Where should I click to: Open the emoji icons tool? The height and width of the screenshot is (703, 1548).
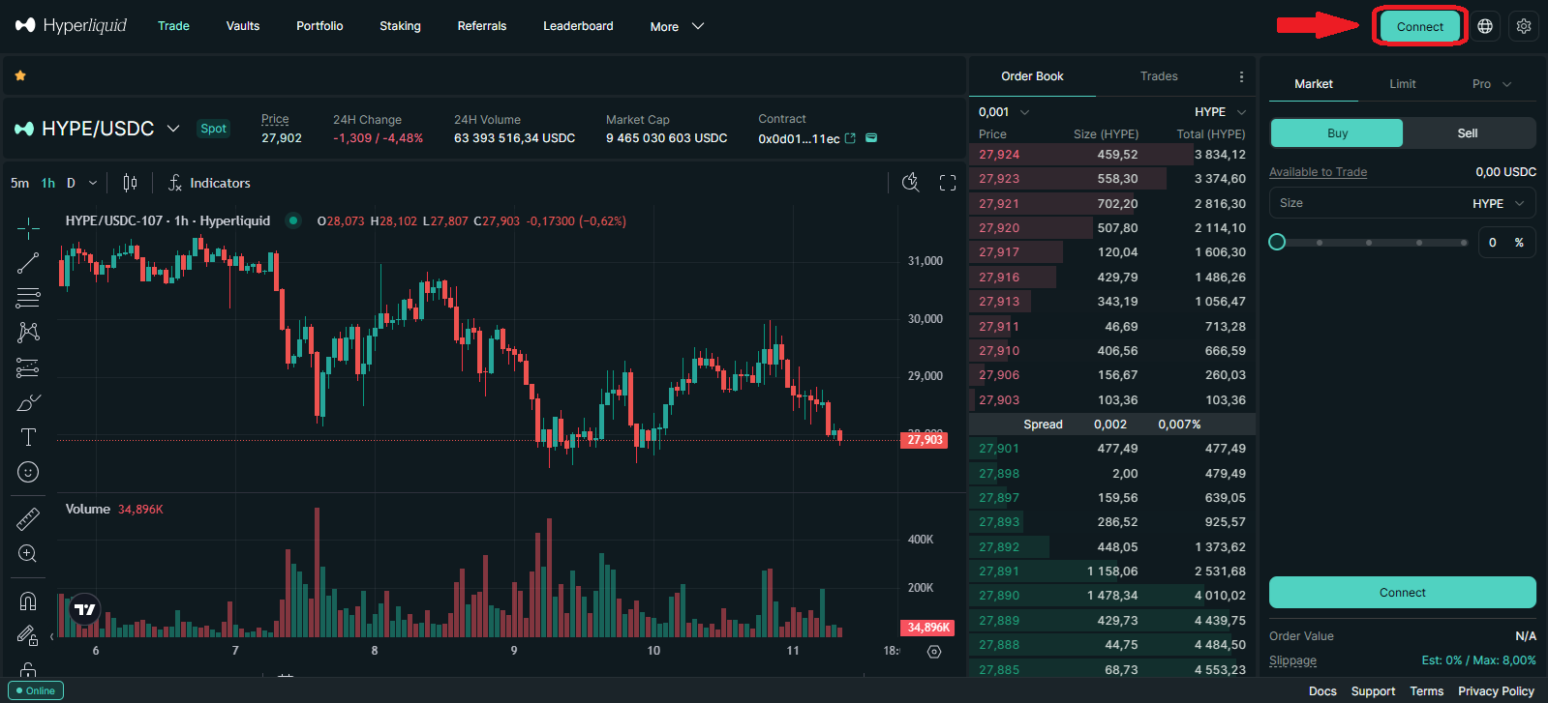tap(28, 472)
